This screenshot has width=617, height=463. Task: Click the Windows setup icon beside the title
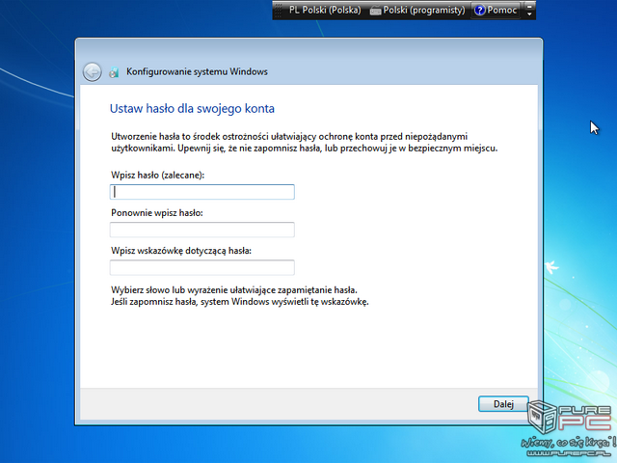114,72
